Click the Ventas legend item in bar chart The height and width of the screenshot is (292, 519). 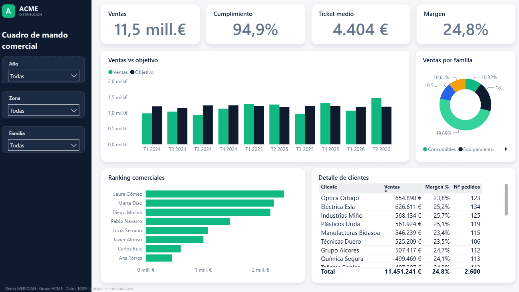(x=118, y=72)
